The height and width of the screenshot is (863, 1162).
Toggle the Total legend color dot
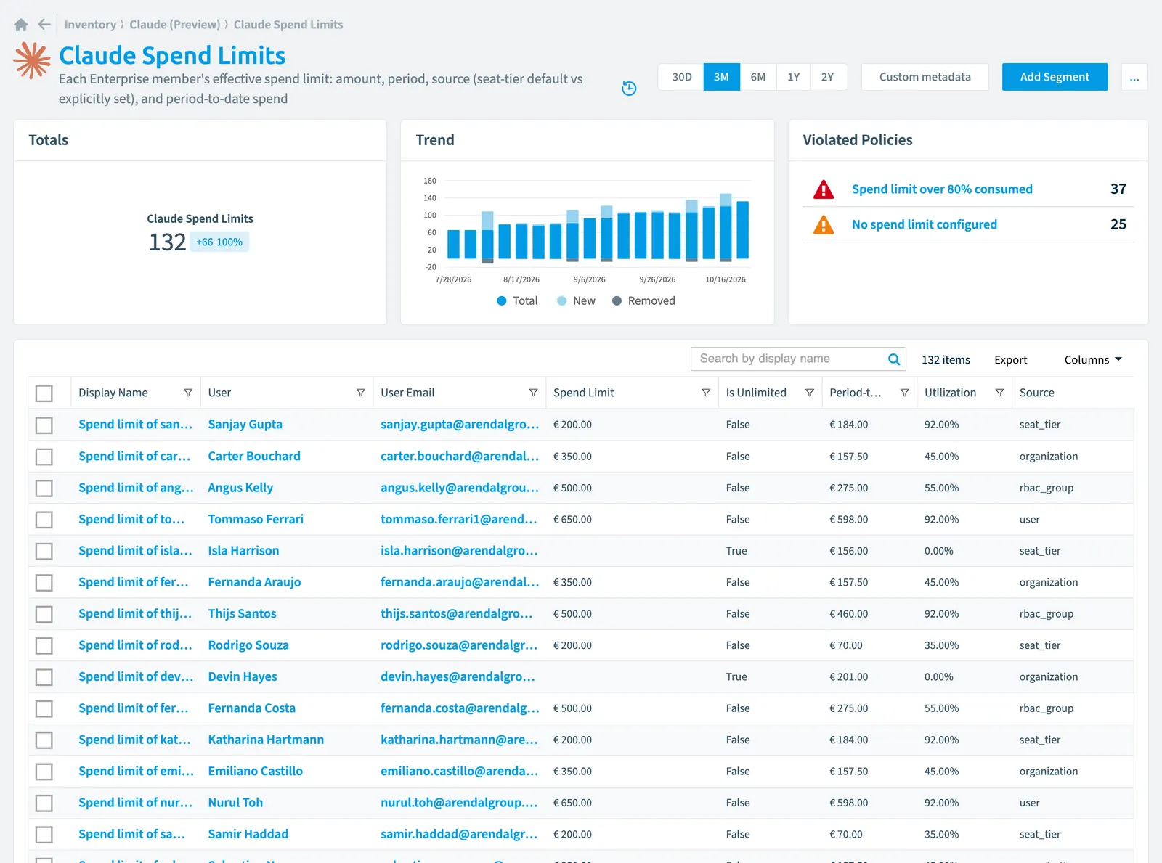pyautogui.click(x=502, y=301)
